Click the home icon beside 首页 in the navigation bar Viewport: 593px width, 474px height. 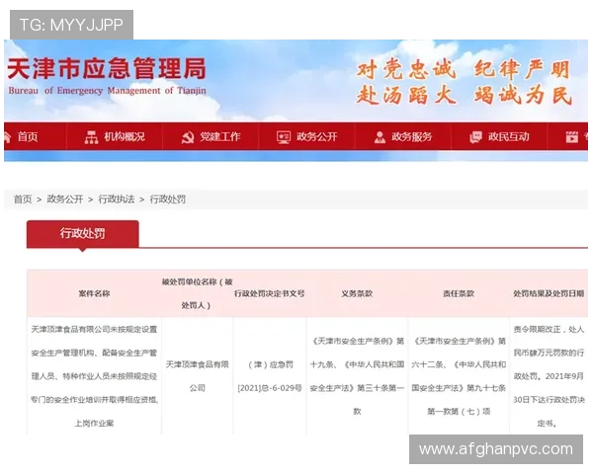point(7,137)
